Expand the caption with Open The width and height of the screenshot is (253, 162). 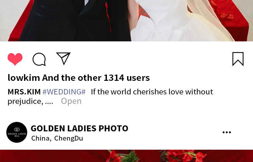pyautogui.click(x=71, y=101)
